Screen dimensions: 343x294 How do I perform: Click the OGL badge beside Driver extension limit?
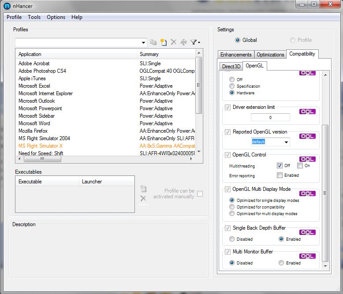pyautogui.click(x=307, y=112)
